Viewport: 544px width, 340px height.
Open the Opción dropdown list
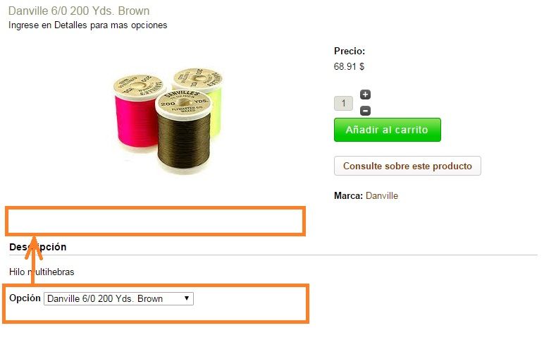[x=118, y=298]
